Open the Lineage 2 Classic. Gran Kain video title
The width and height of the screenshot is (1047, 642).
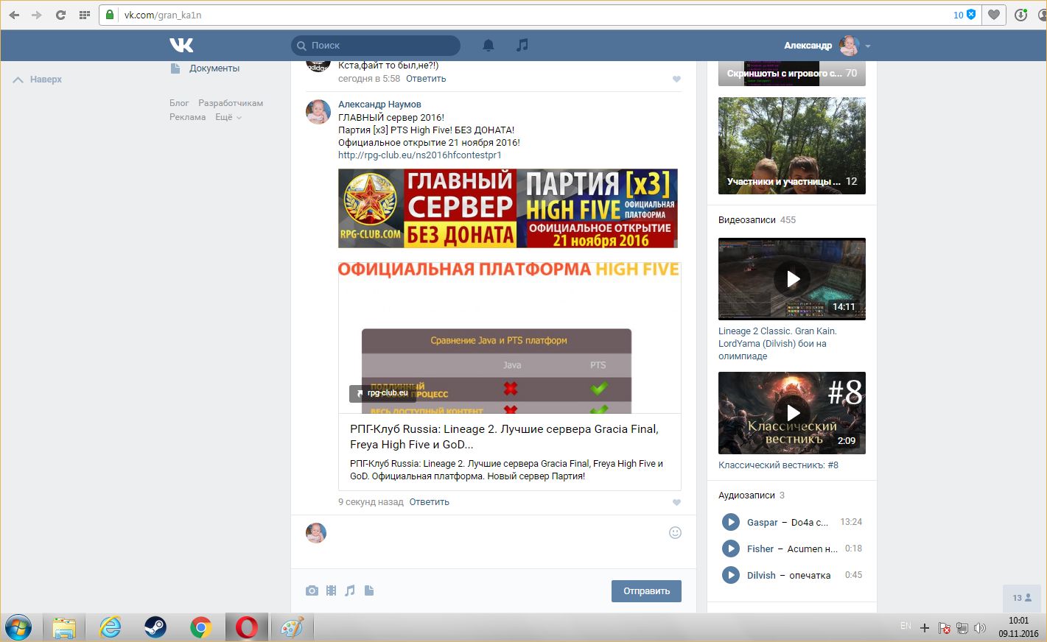[777, 344]
